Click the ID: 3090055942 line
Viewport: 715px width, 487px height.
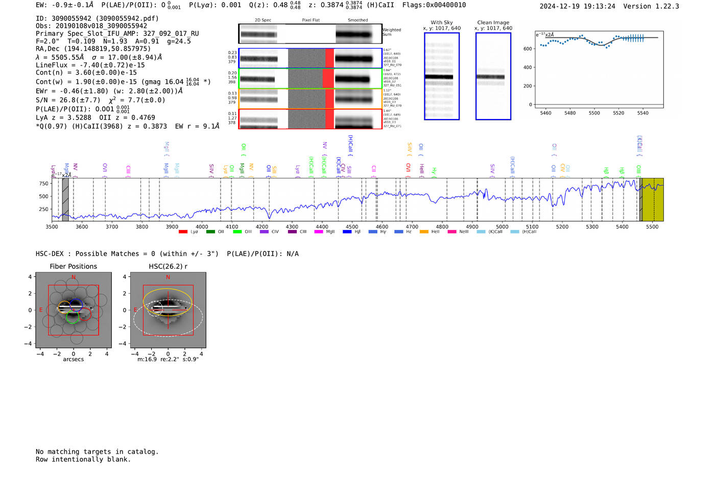(97, 18)
